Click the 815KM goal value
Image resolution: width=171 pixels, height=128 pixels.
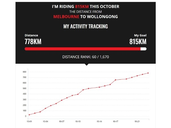coord(138,42)
